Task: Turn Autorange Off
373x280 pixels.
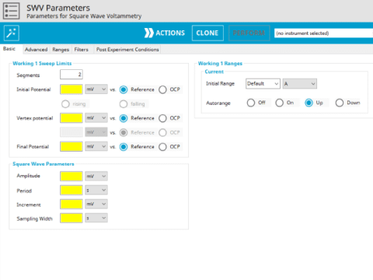Action: [x=251, y=103]
